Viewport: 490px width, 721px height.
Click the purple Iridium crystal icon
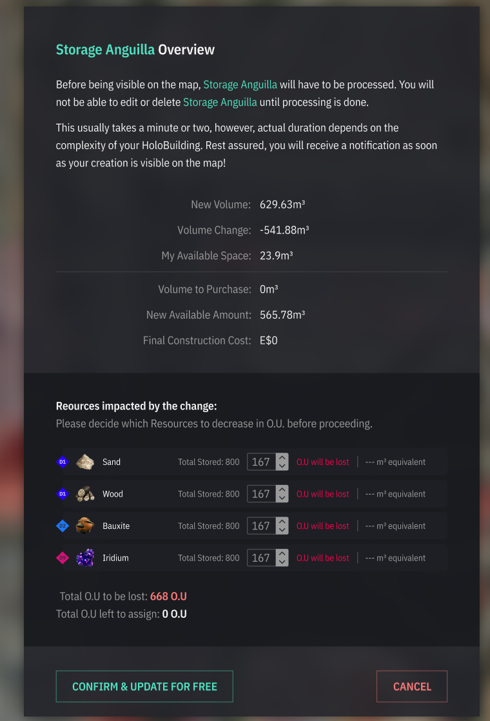click(85, 558)
